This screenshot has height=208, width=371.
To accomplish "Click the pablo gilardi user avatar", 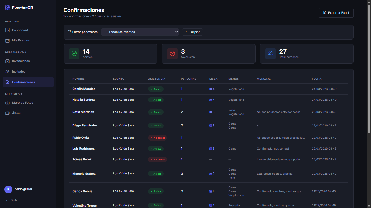I will coord(8,189).
